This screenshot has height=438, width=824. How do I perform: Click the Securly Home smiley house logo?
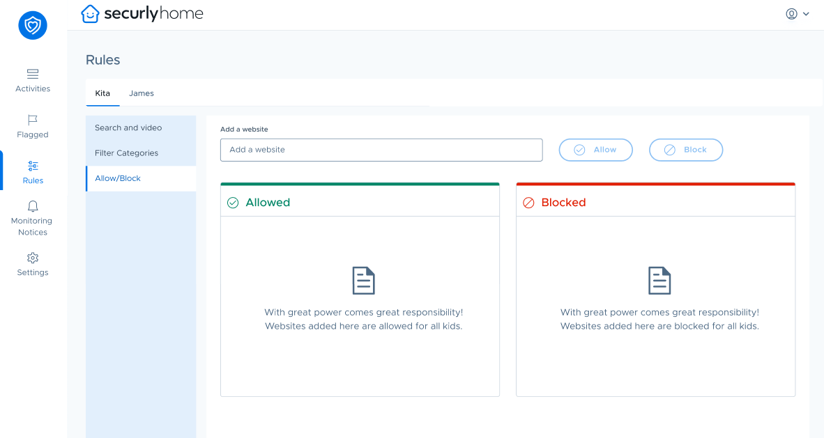tap(91, 14)
